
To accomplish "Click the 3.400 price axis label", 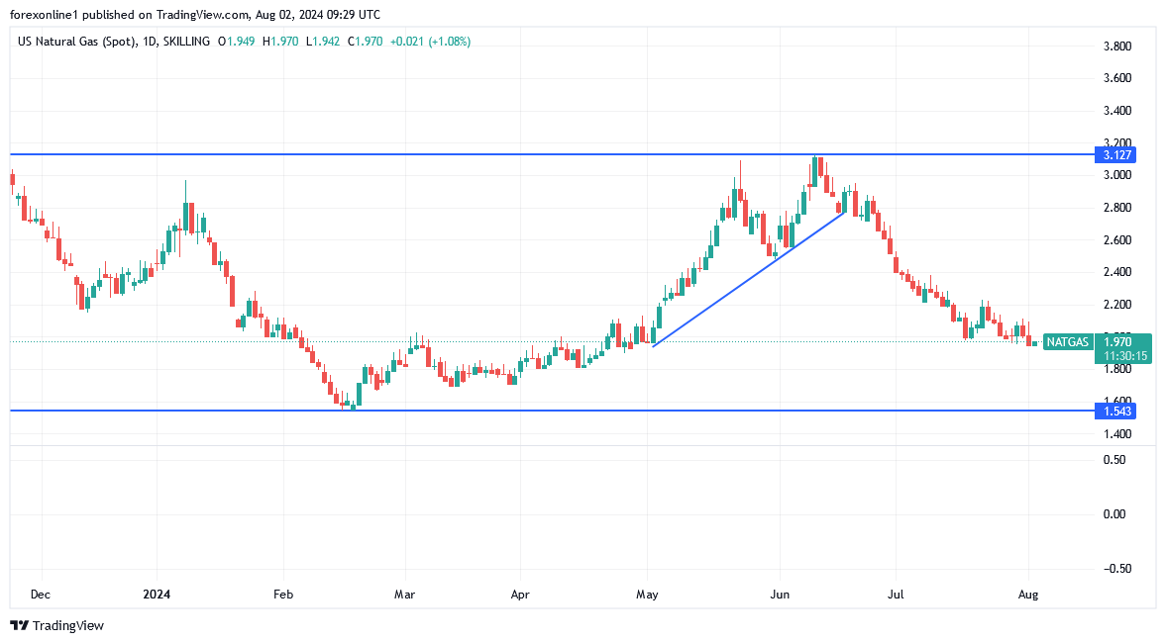I will [1117, 111].
